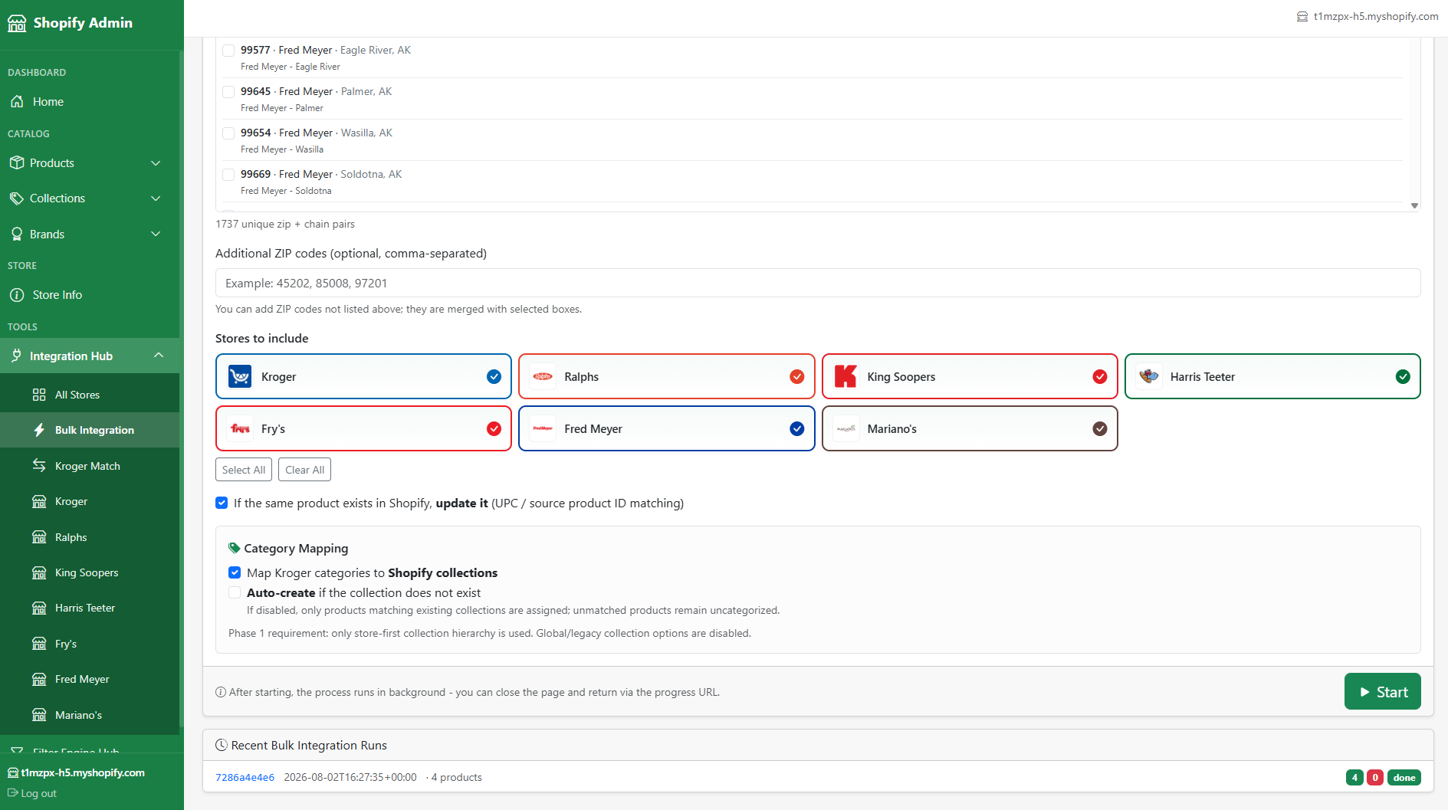1448x810 pixels.
Task: Click the Shopify Admin storefront logo icon
Action: tap(17, 24)
